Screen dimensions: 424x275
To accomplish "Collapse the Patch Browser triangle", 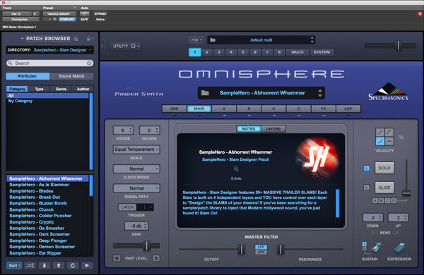I will pos(22,39).
